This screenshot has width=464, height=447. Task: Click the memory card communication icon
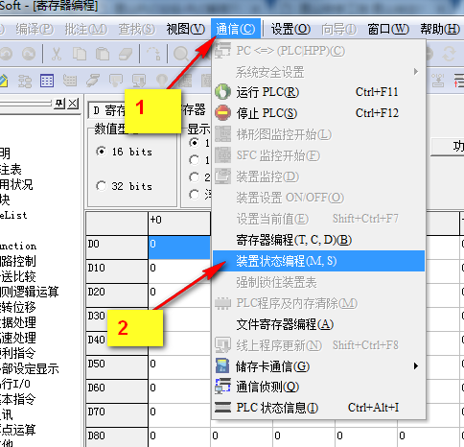click(222, 365)
